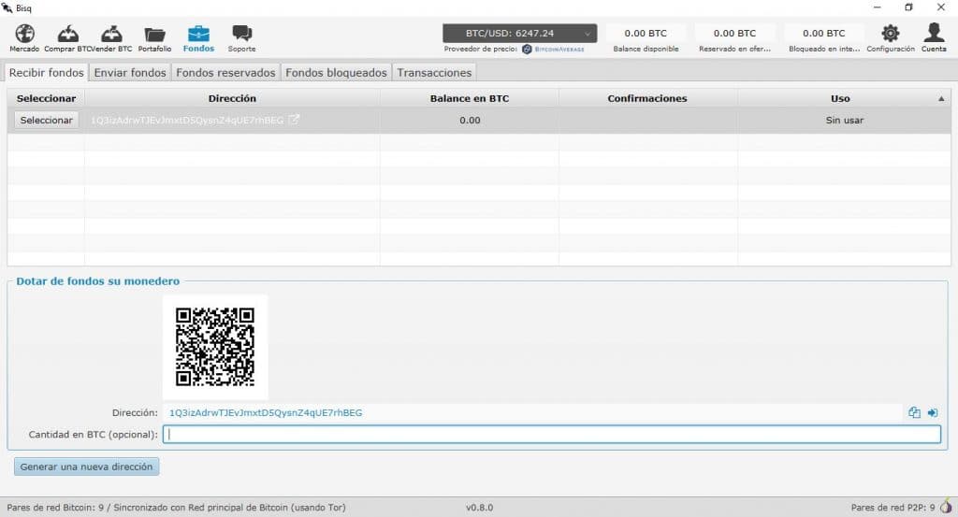The height and width of the screenshot is (517, 958).
Task: Switch to Transacciones tab
Action: pos(434,72)
